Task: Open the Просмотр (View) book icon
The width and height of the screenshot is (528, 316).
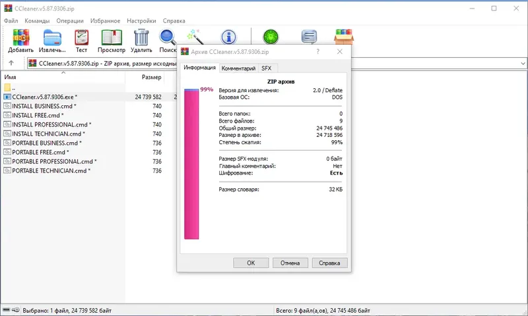Action: coord(112,38)
